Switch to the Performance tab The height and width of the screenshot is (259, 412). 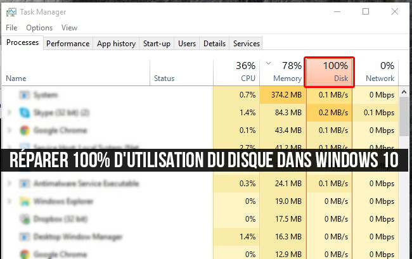pos(68,44)
